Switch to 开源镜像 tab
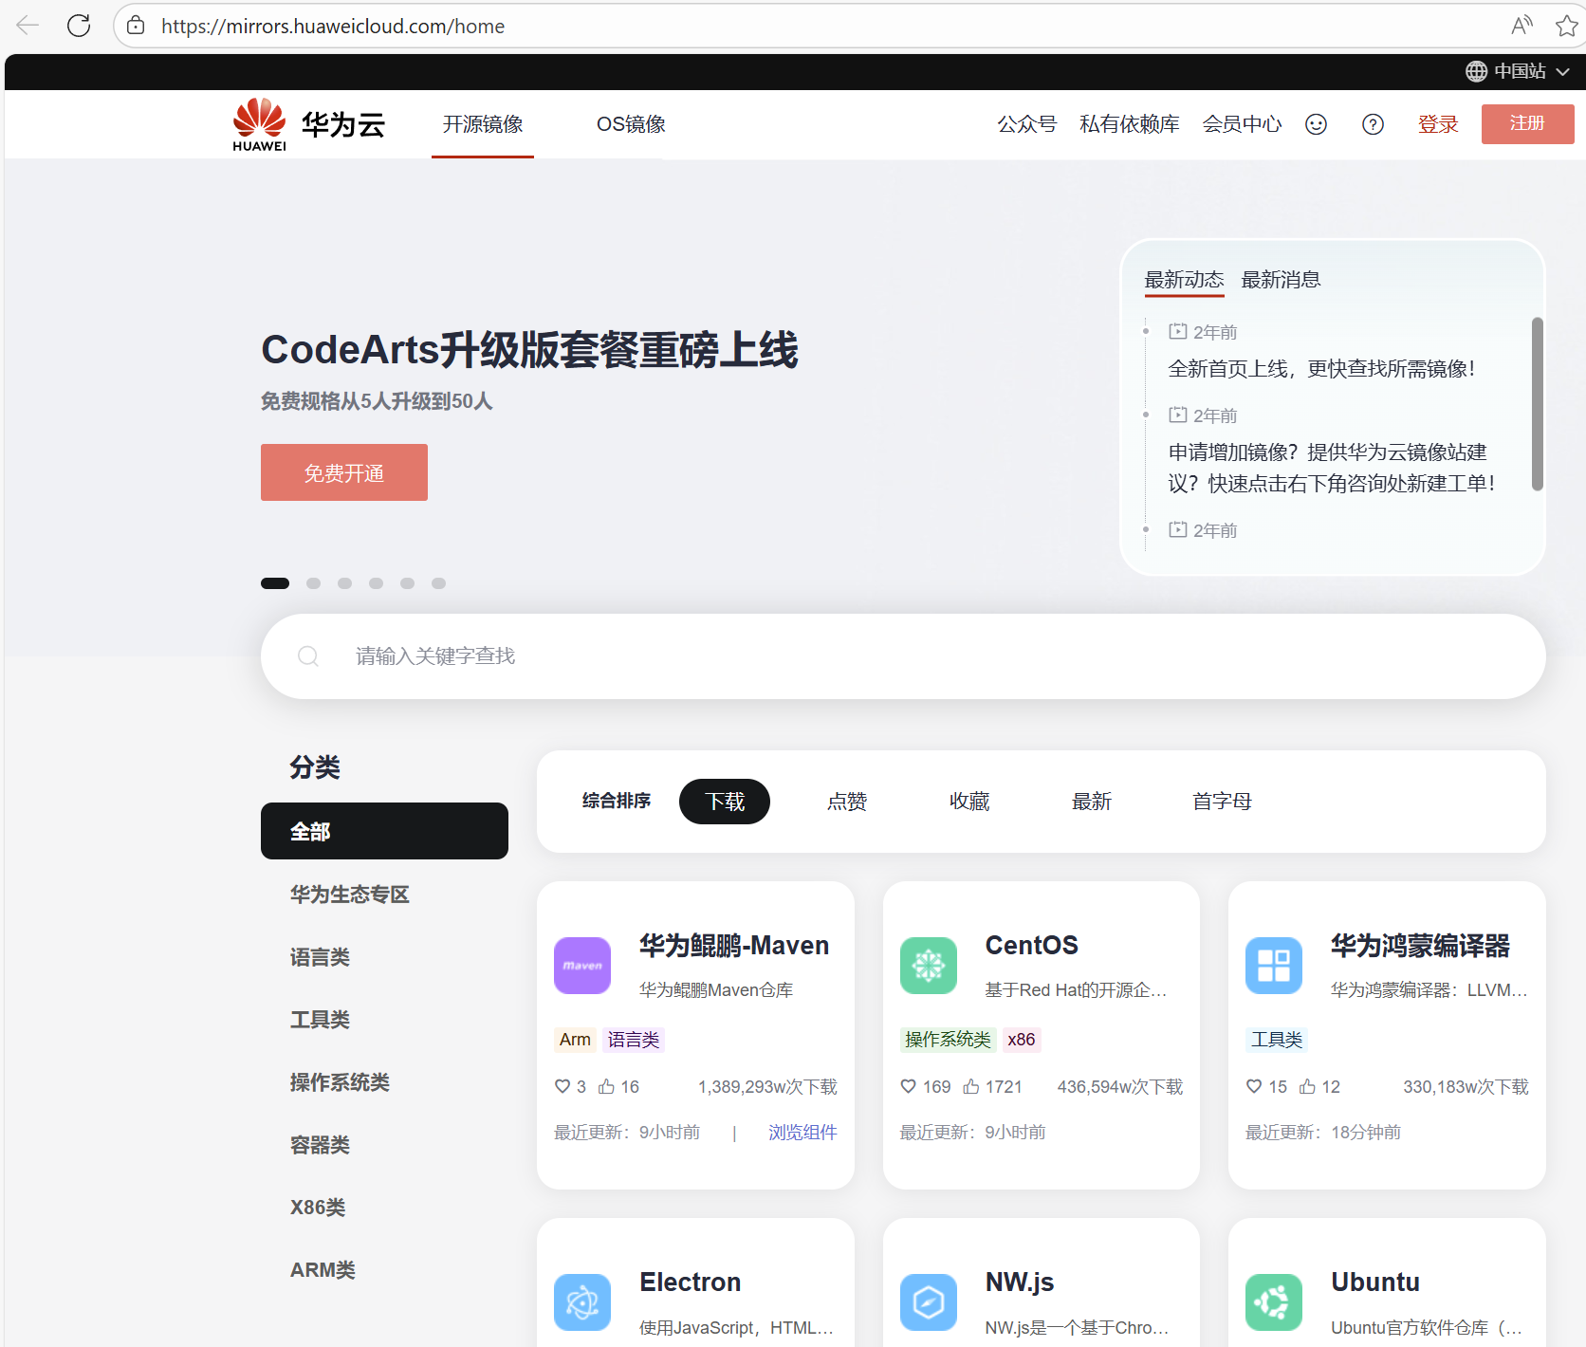Image resolution: width=1586 pixels, height=1347 pixels. pos(483,124)
